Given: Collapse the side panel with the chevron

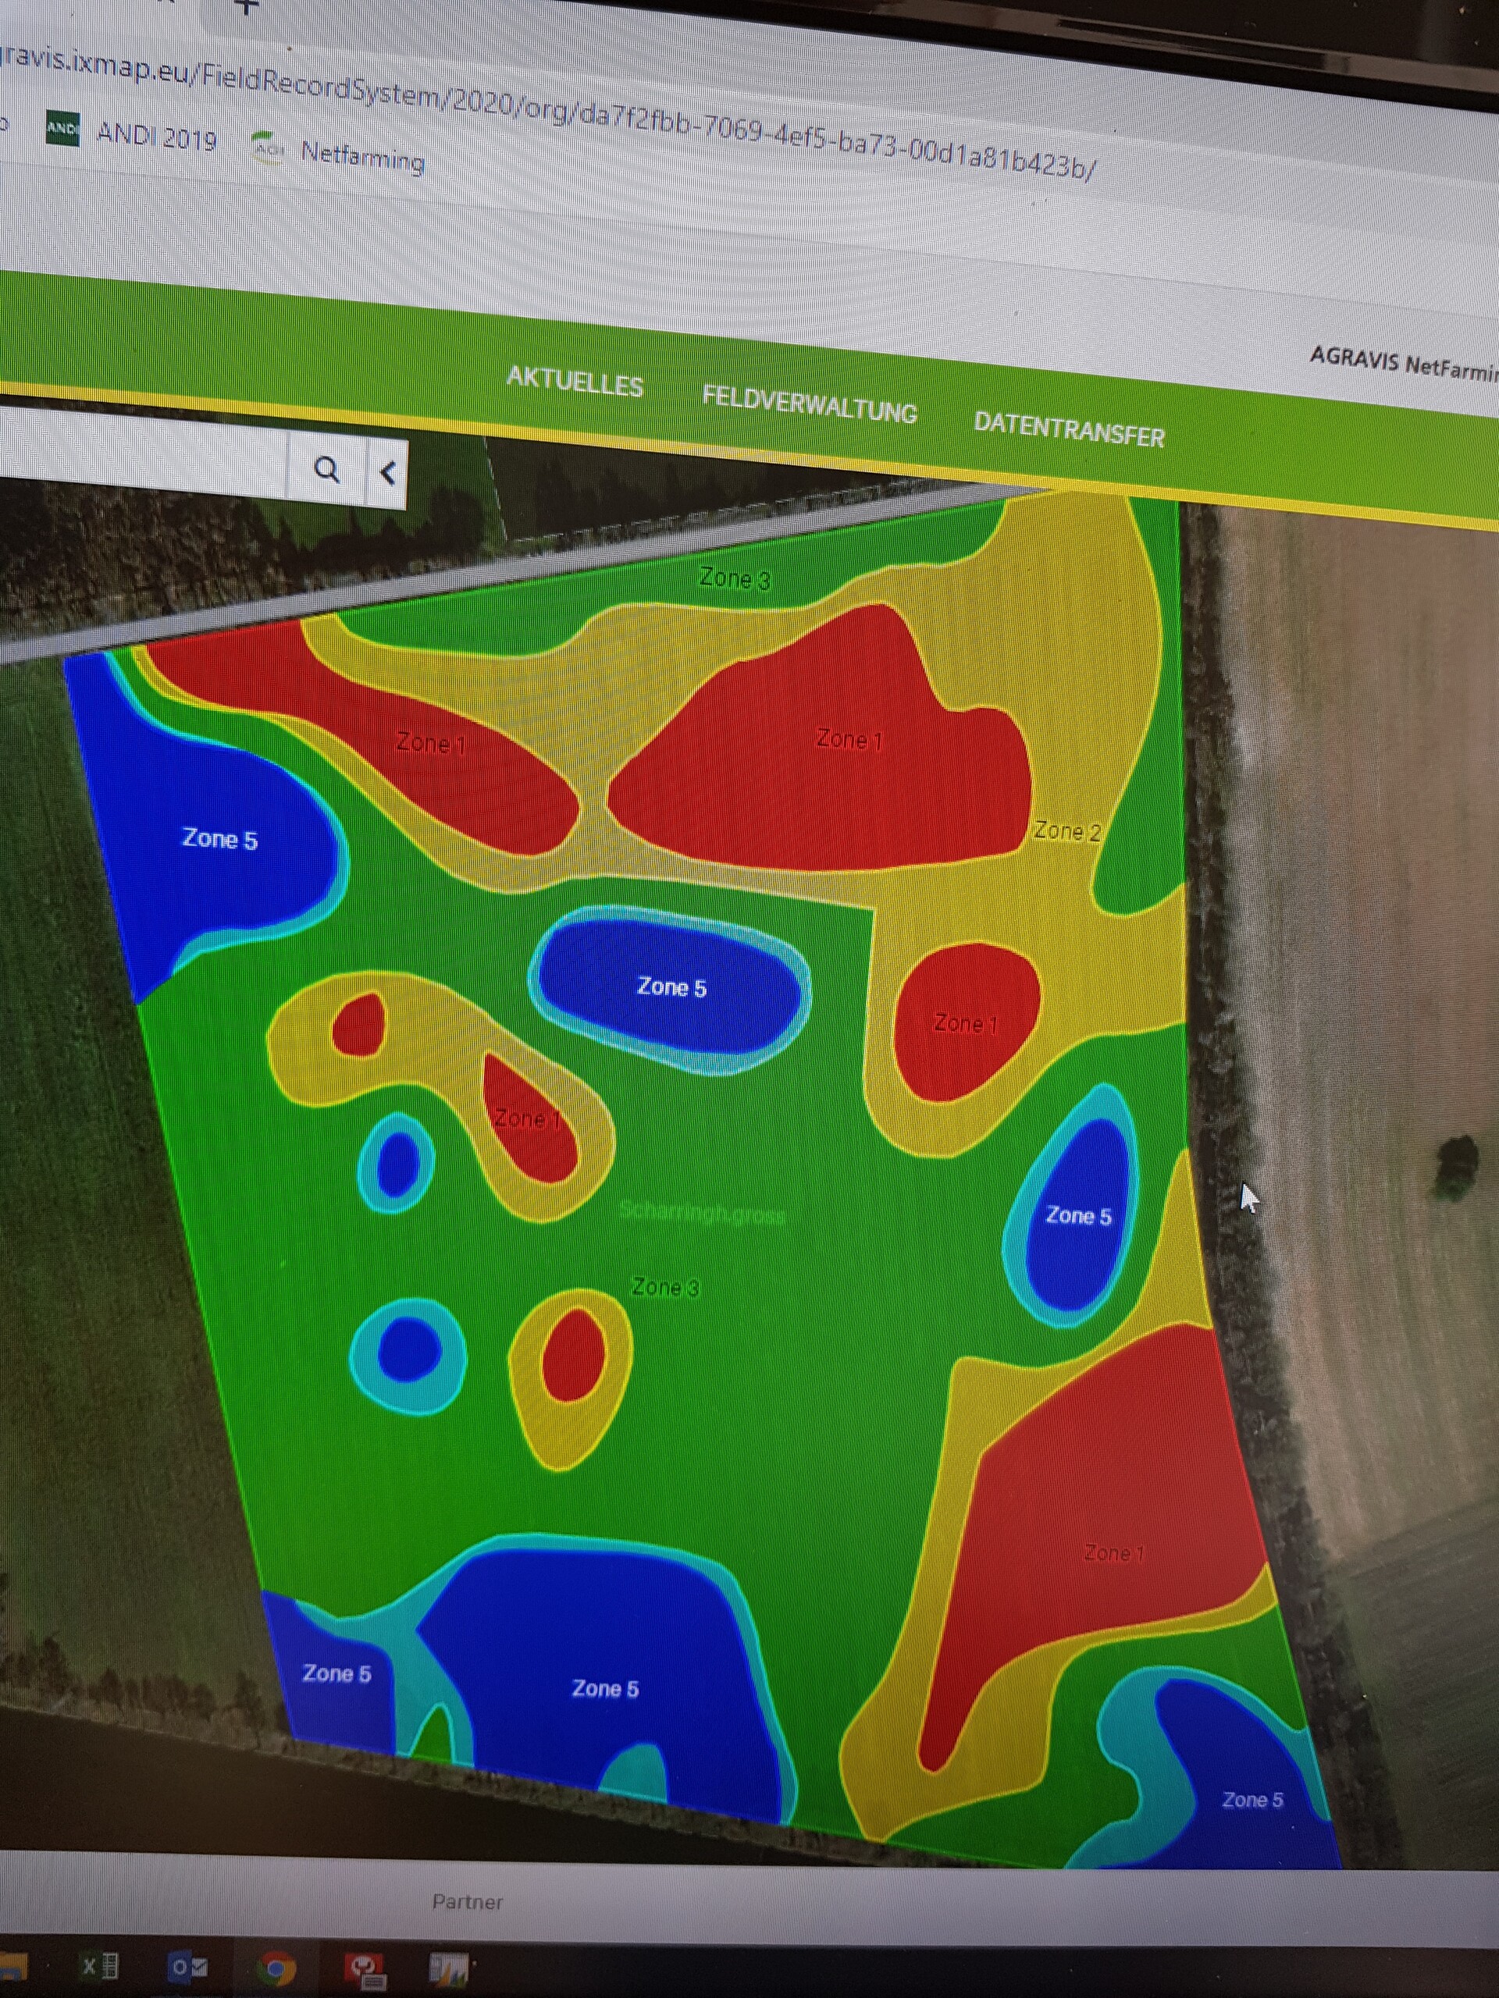Looking at the screenshot, I should click(x=387, y=472).
